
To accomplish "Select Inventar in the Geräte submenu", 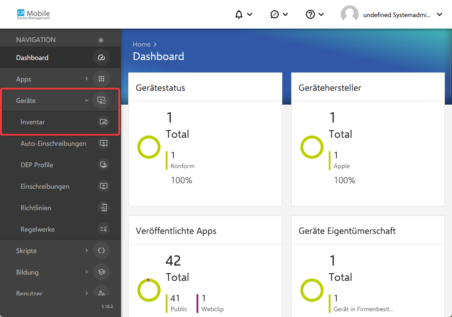I will pyautogui.click(x=33, y=122).
